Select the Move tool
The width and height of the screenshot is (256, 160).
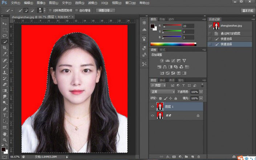point(5,24)
